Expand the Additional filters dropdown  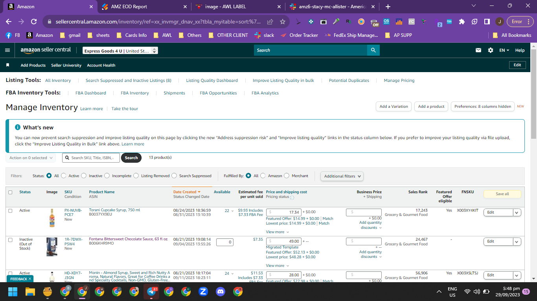coord(342,176)
